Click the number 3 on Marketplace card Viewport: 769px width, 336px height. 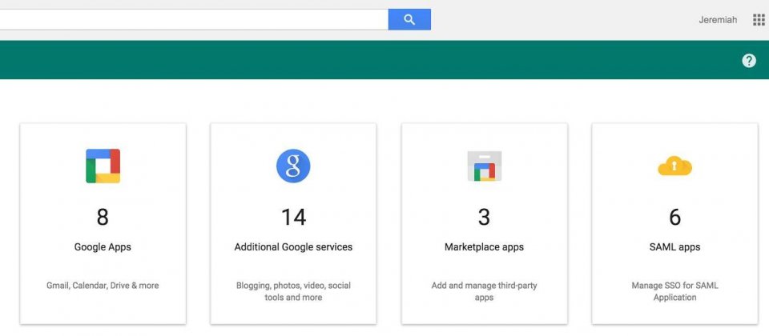pyautogui.click(x=484, y=217)
